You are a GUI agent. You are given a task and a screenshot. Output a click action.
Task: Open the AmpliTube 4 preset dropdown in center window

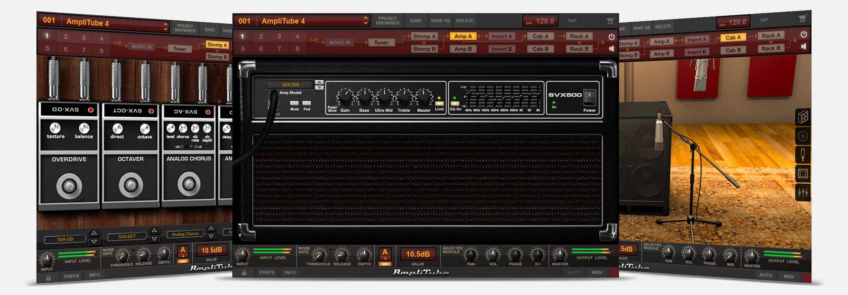click(365, 21)
